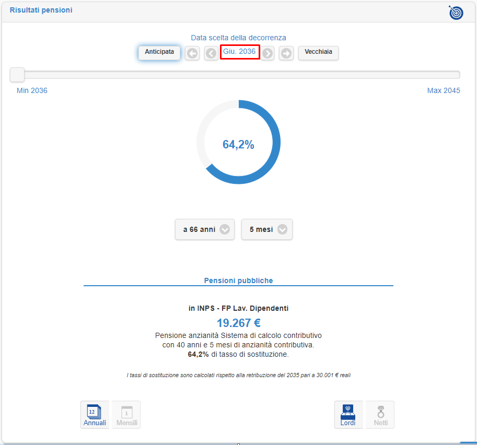Select the Anticipata pension option
Viewport: 477px width, 445px height.
(159, 52)
